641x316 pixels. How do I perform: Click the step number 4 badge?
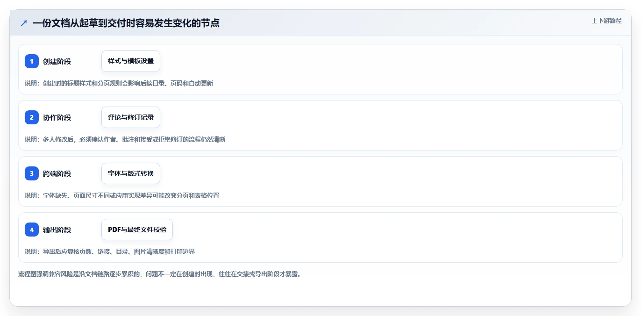click(32, 230)
